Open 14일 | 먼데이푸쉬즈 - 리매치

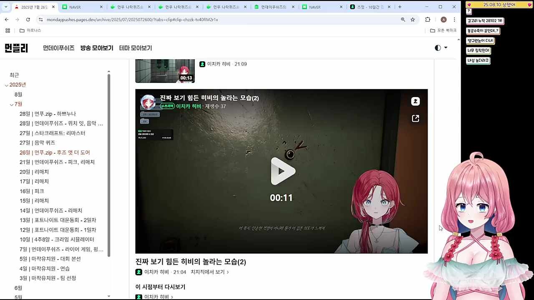click(x=51, y=210)
